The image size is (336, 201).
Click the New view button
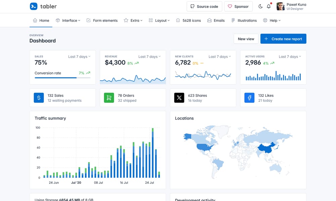pyautogui.click(x=246, y=39)
